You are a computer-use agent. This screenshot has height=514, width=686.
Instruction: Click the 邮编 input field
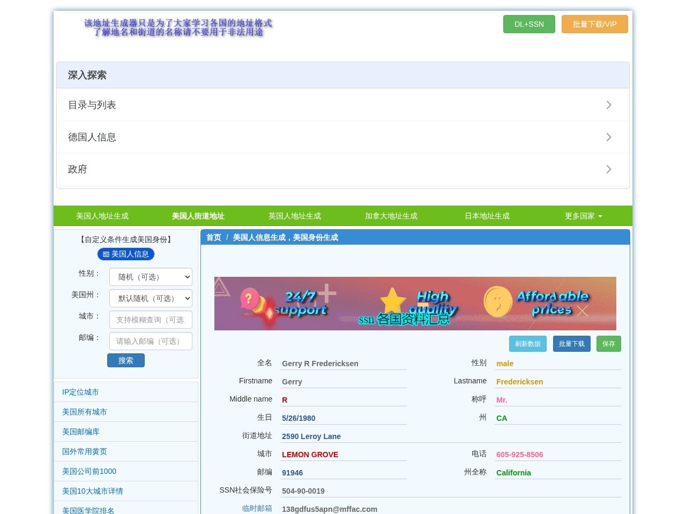coord(151,341)
